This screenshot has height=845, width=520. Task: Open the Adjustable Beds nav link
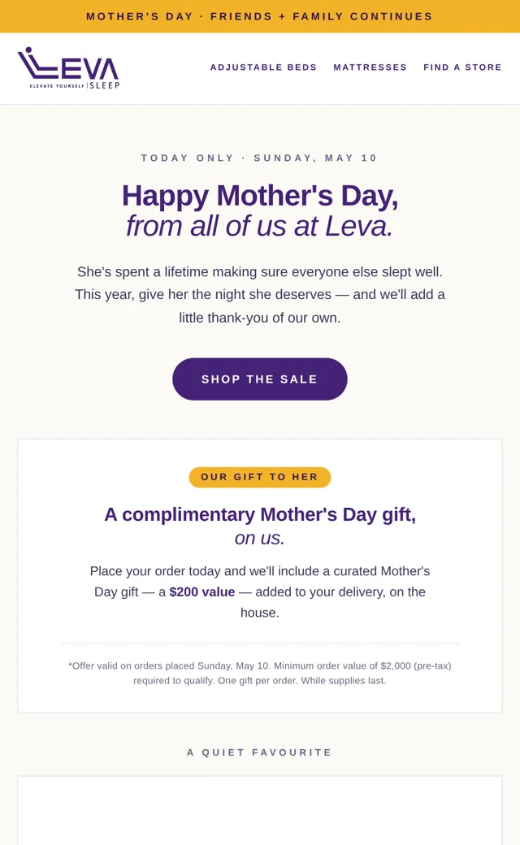[x=263, y=67]
